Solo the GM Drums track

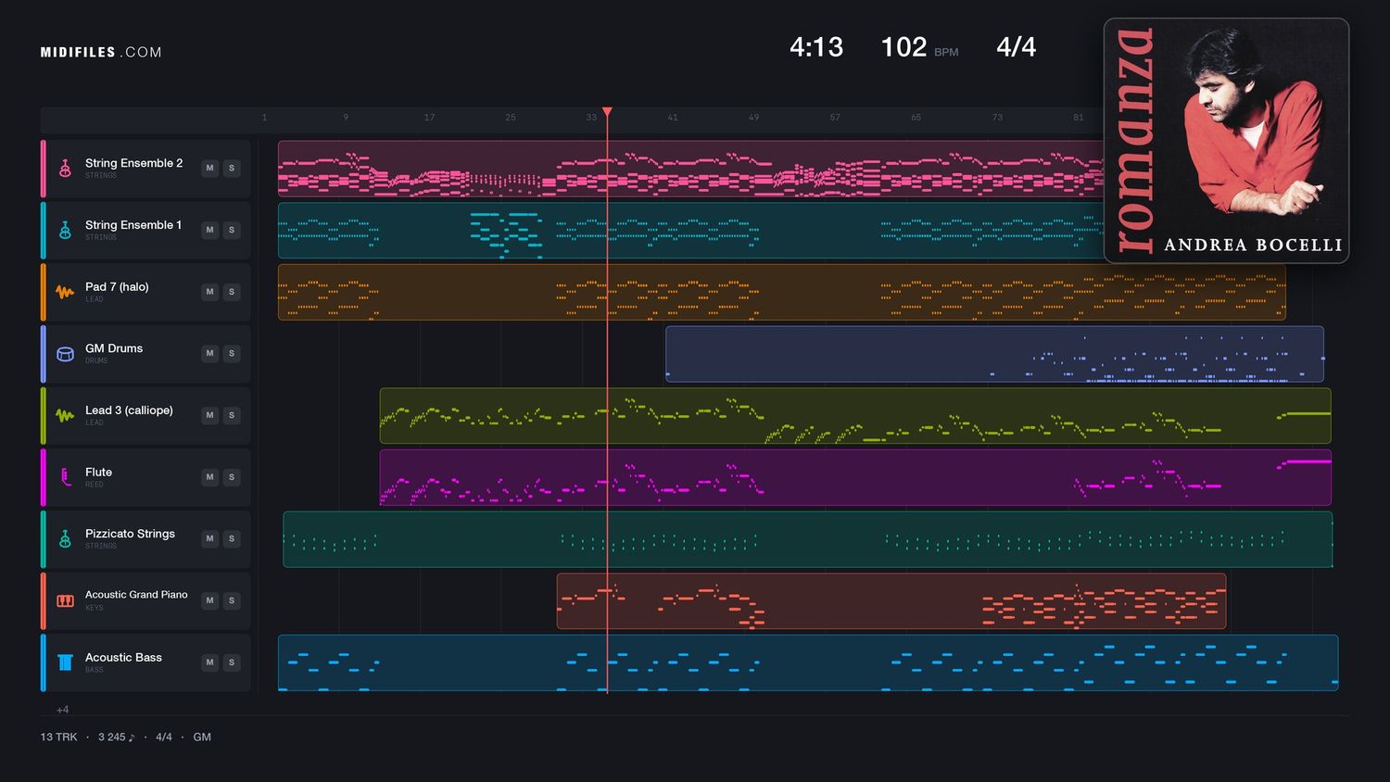pos(232,354)
